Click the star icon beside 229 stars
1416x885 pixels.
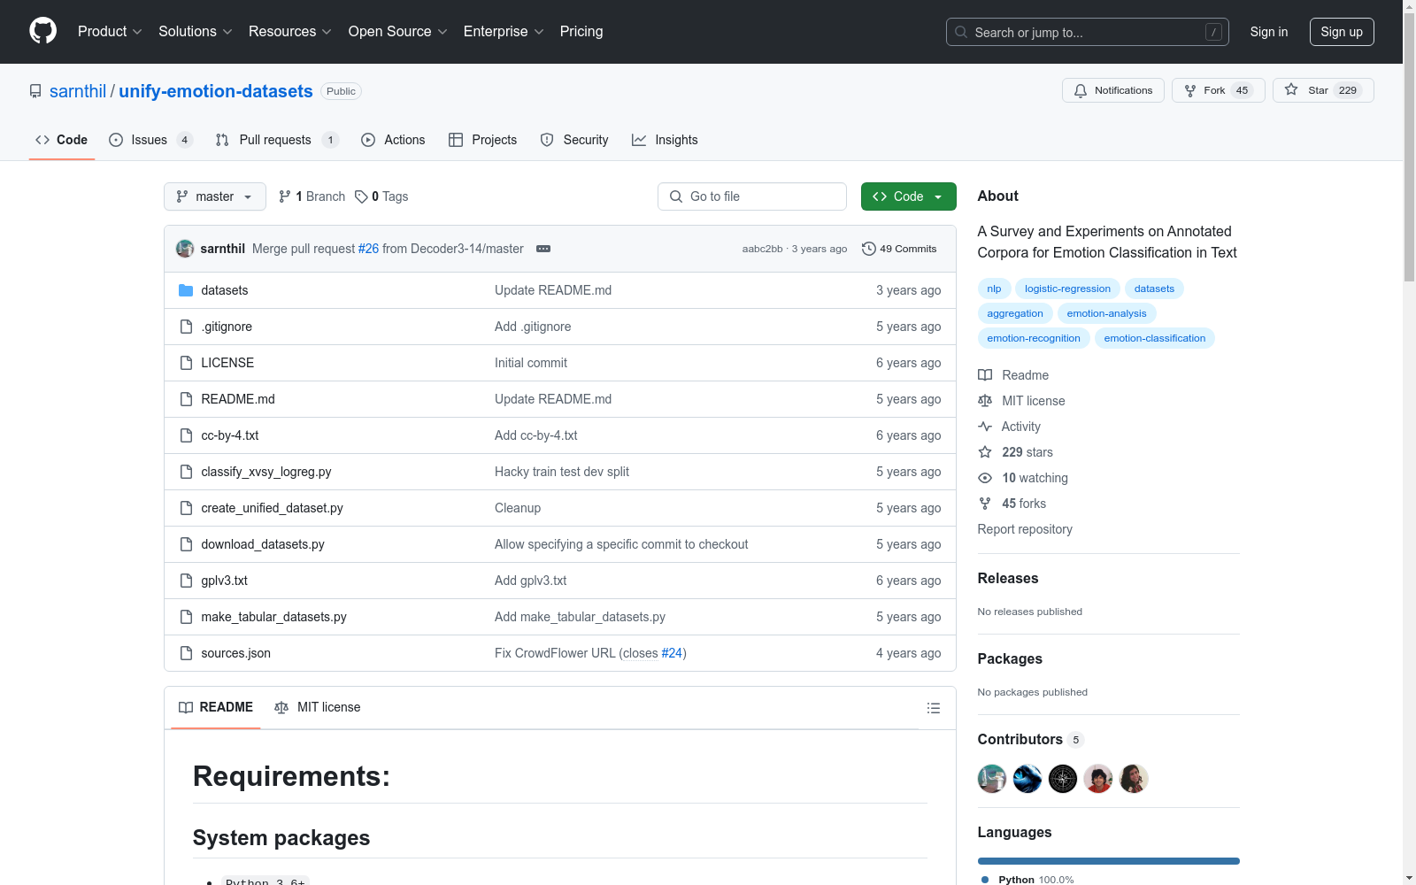pyautogui.click(x=985, y=452)
